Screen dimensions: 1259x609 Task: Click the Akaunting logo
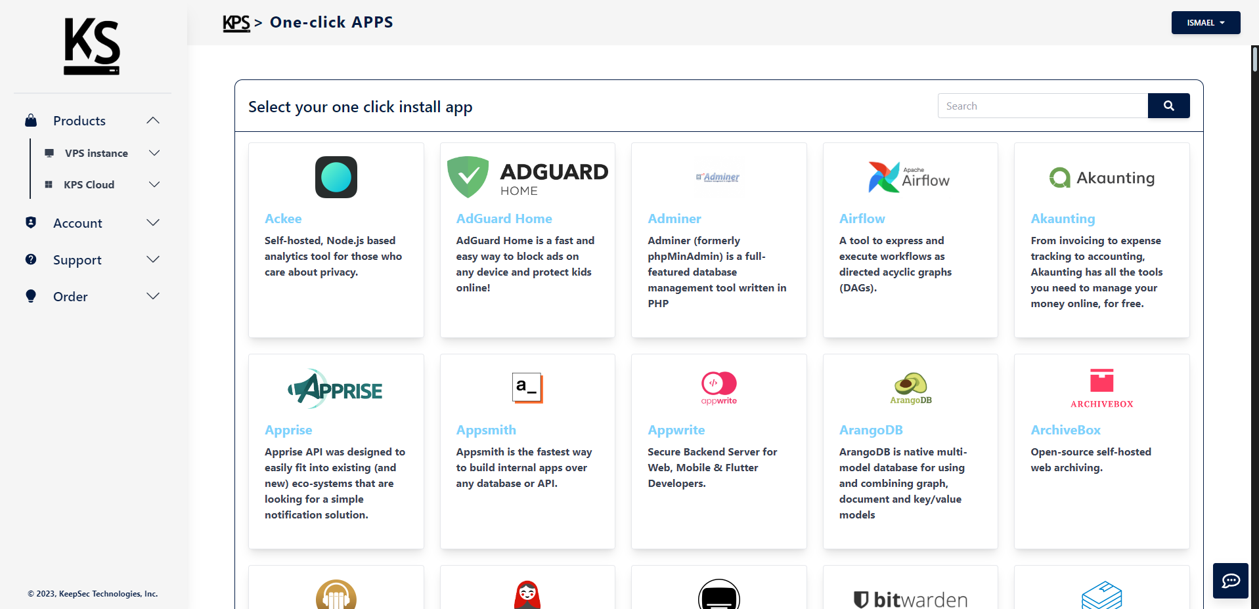tap(1101, 177)
